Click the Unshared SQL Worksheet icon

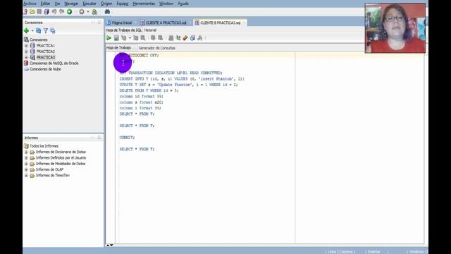click(171, 38)
